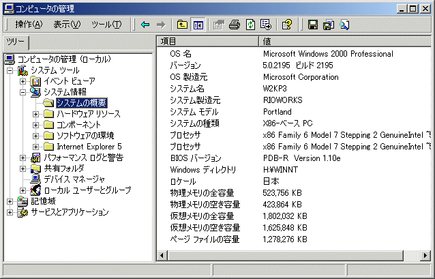
Task: Click the Properties toolbar icon
Action: click(x=219, y=25)
